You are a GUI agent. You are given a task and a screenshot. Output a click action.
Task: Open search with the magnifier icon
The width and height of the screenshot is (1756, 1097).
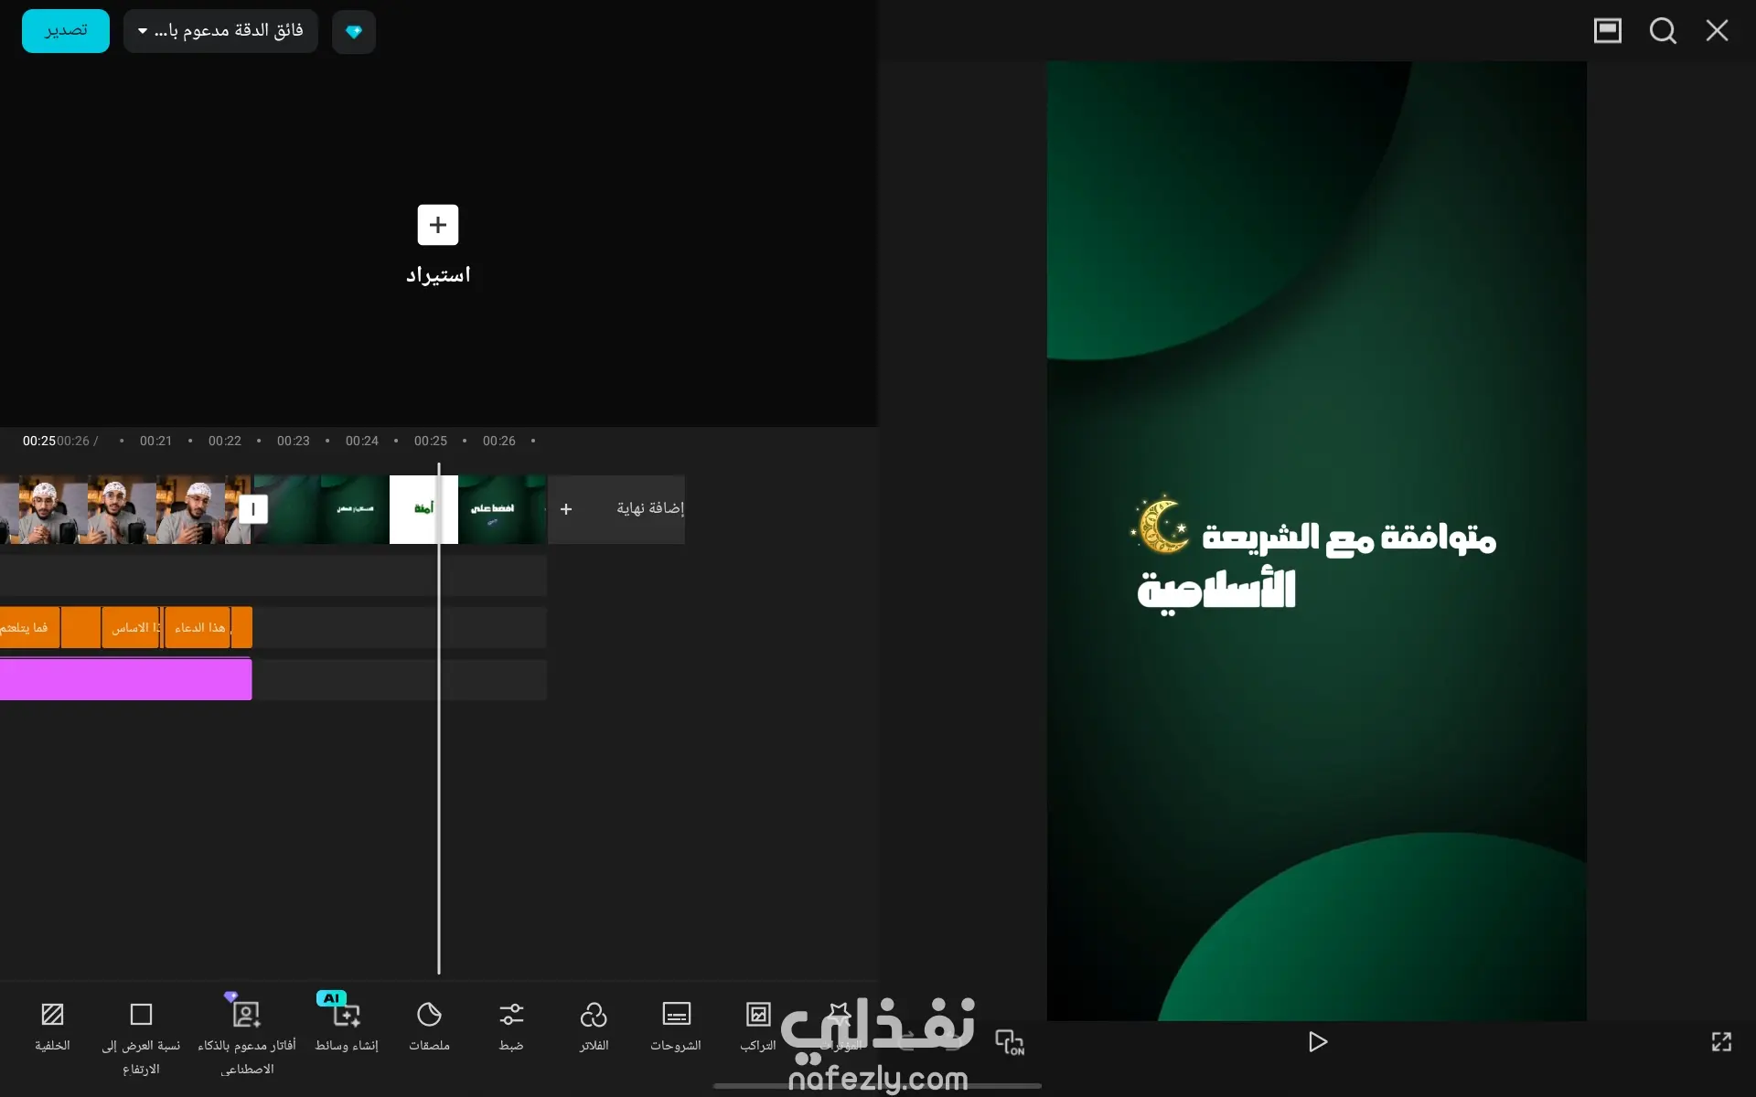tap(1663, 31)
